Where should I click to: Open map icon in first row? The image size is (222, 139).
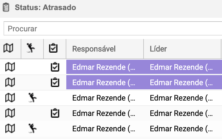pos(10,67)
